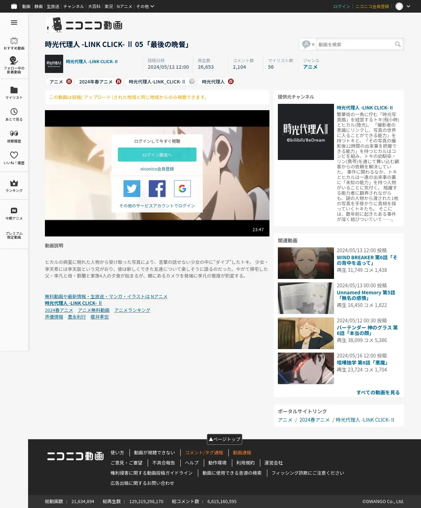Open 静画 in top navigation

[x=39, y=6]
